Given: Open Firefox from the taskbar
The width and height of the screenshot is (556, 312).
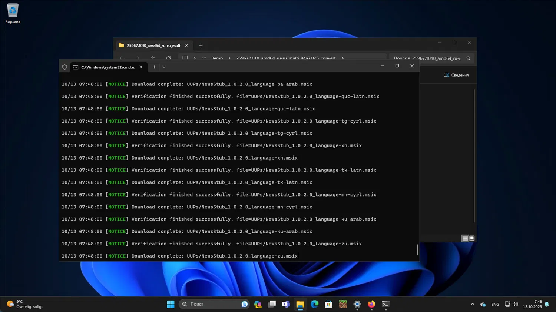Looking at the screenshot, I should [x=371, y=304].
